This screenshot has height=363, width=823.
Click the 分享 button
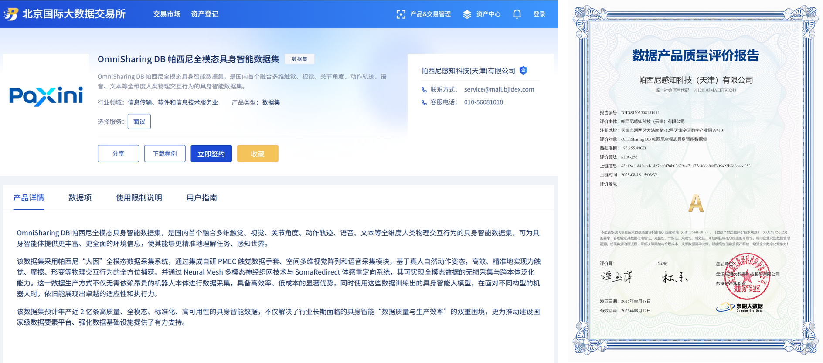coord(118,153)
